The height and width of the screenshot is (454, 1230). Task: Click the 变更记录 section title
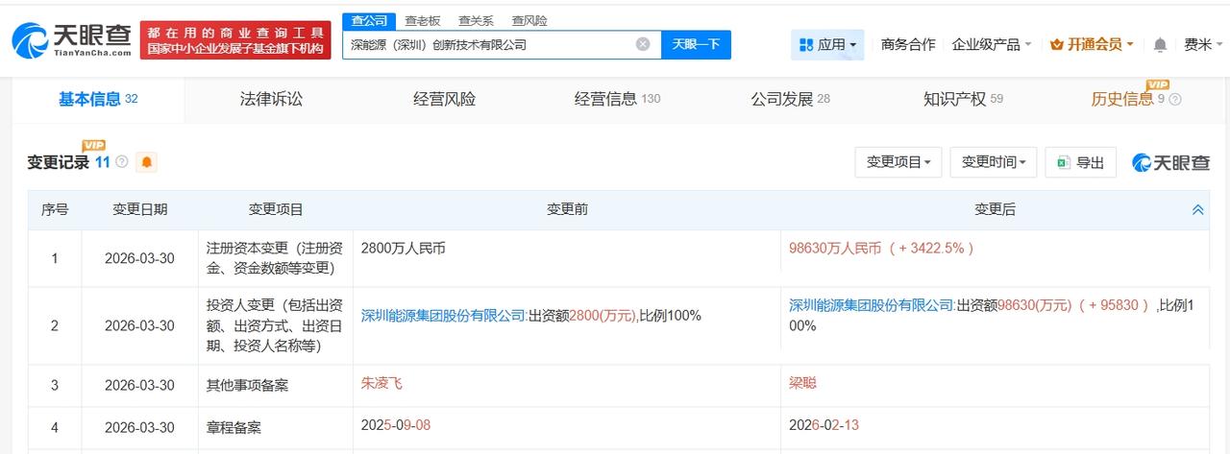point(58,162)
